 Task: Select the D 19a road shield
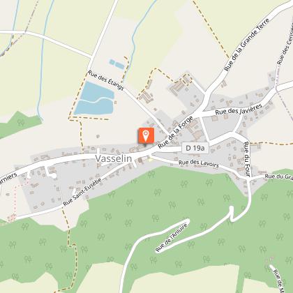pyautogui.click(x=195, y=148)
